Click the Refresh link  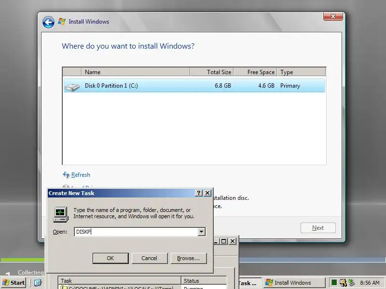click(81, 175)
